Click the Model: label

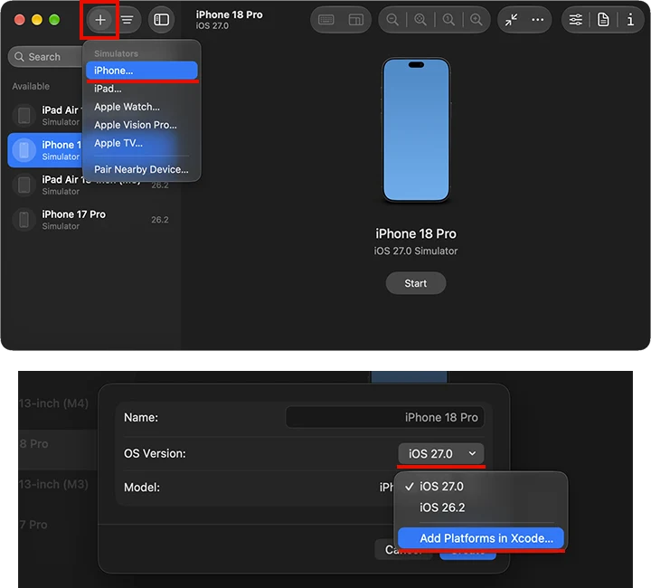tap(142, 487)
